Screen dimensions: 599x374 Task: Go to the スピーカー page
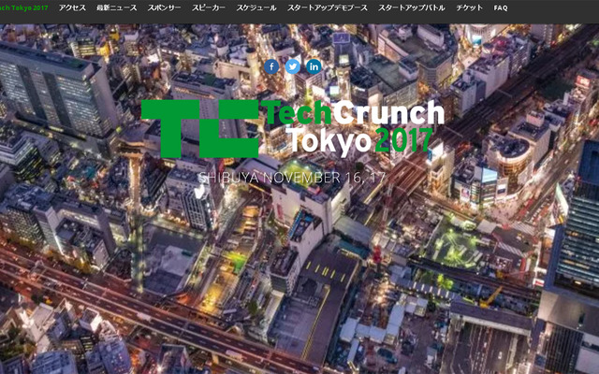click(x=209, y=7)
